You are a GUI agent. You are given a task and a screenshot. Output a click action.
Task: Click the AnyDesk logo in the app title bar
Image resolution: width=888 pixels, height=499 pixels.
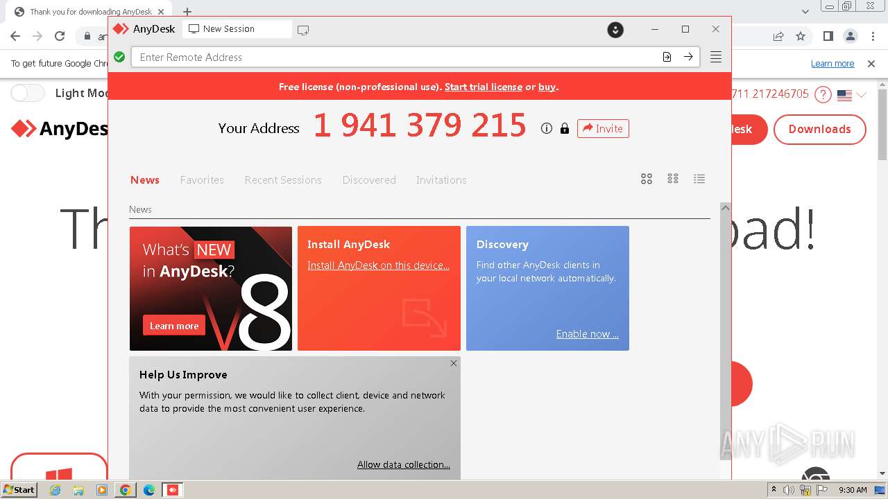click(x=121, y=29)
